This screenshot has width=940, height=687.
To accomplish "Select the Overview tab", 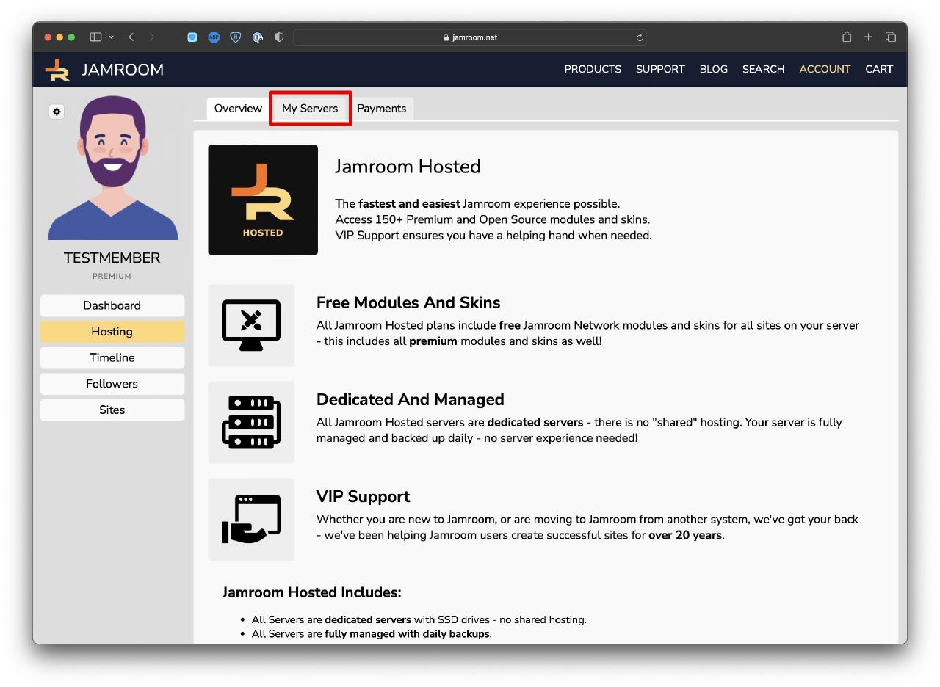I will click(238, 108).
